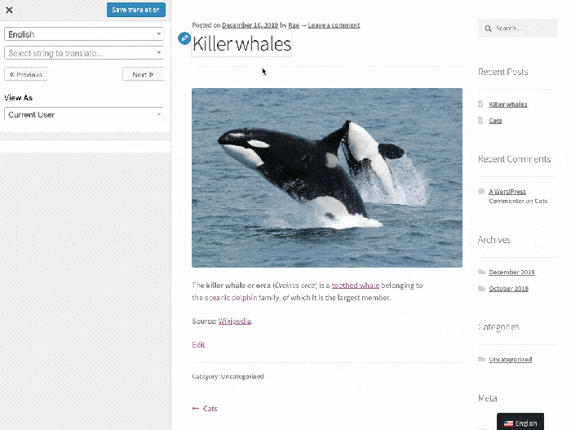Click the folder icon beside October 2019
571x430 pixels.
pos(481,289)
